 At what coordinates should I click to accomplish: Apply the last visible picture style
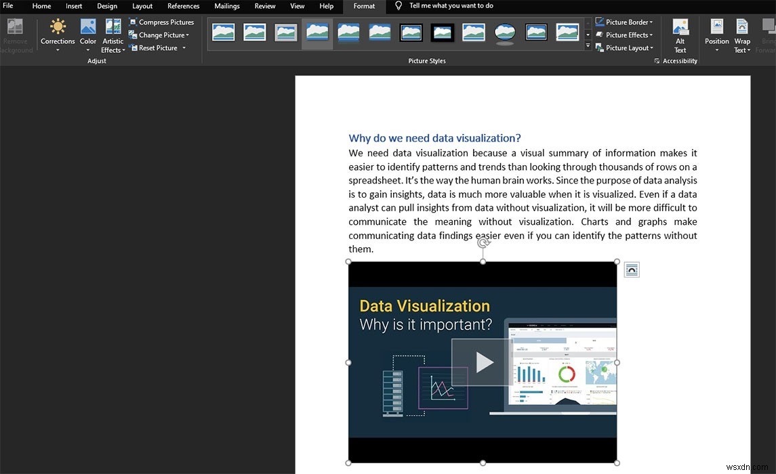pos(568,32)
